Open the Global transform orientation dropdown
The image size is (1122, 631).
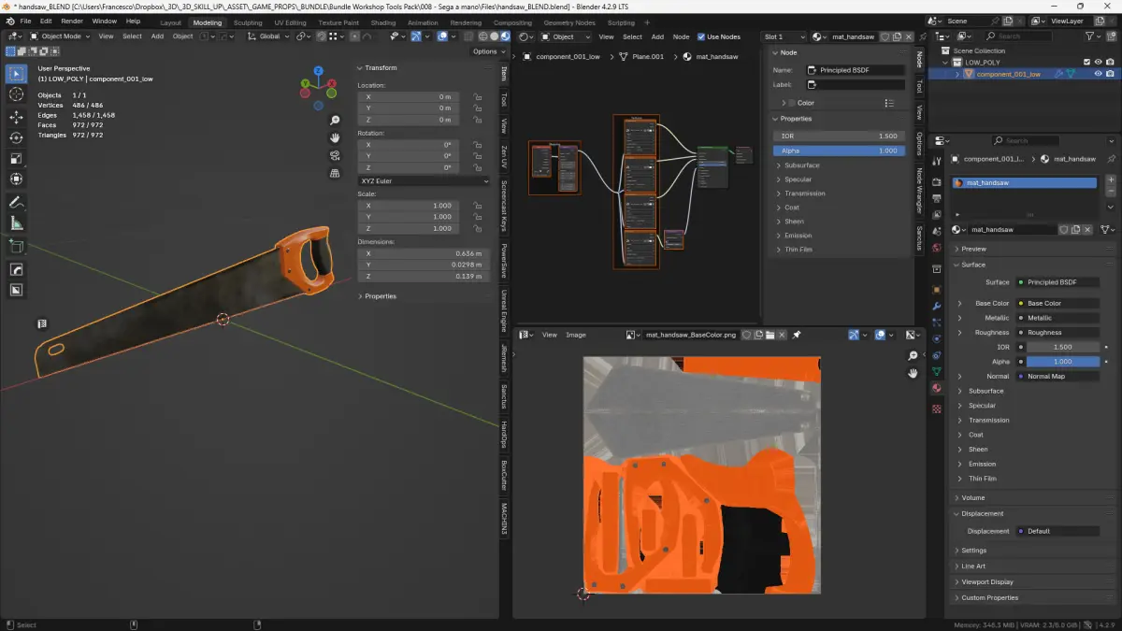270,36
